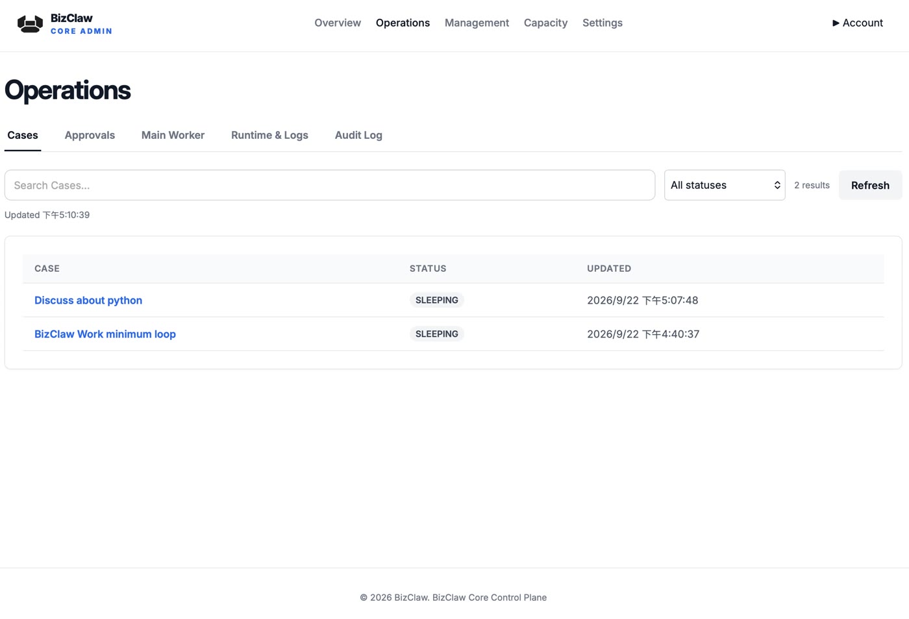The width and height of the screenshot is (909, 619).
Task: Click the STATUS column header
Action: (x=428, y=268)
